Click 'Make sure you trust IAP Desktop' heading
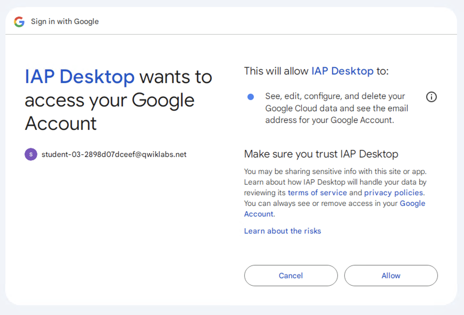This screenshot has width=464, height=315. pos(321,154)
